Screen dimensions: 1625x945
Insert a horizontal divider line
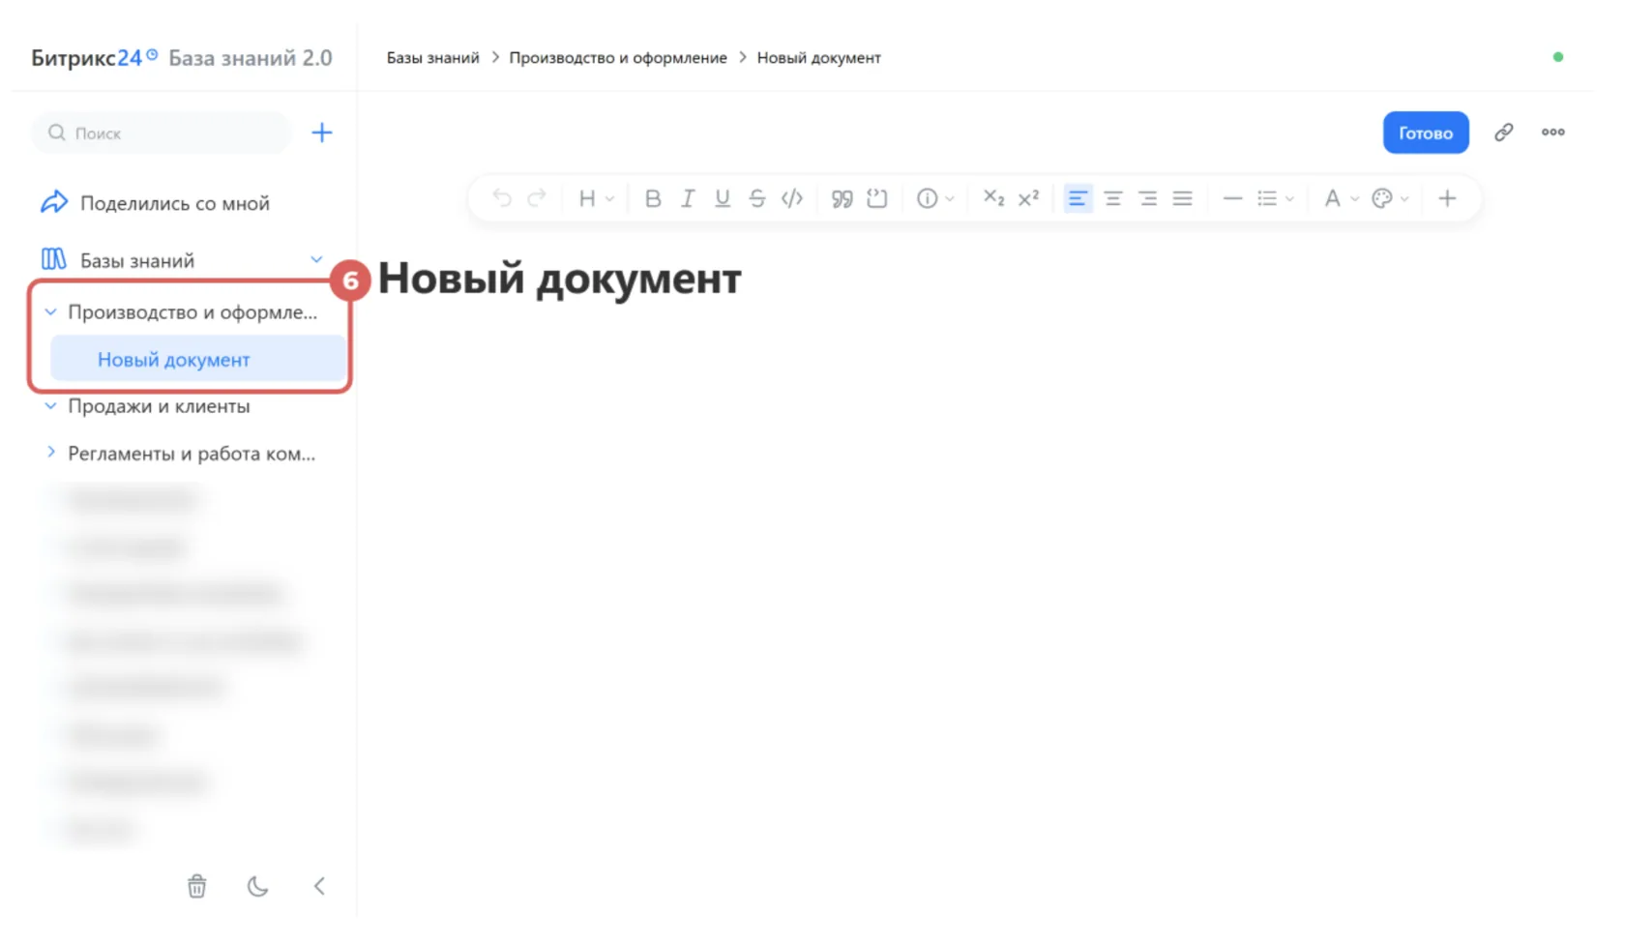click(1232, 198)
